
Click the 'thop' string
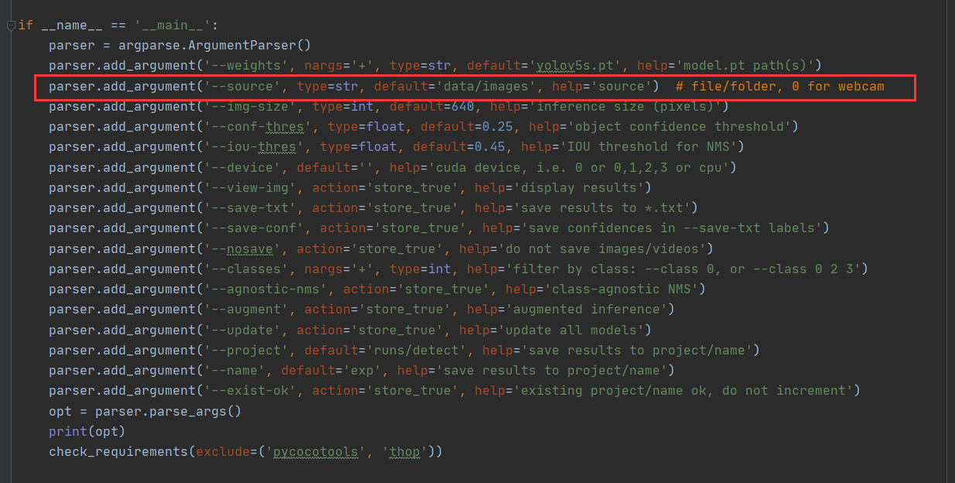(x=404, y=451)
